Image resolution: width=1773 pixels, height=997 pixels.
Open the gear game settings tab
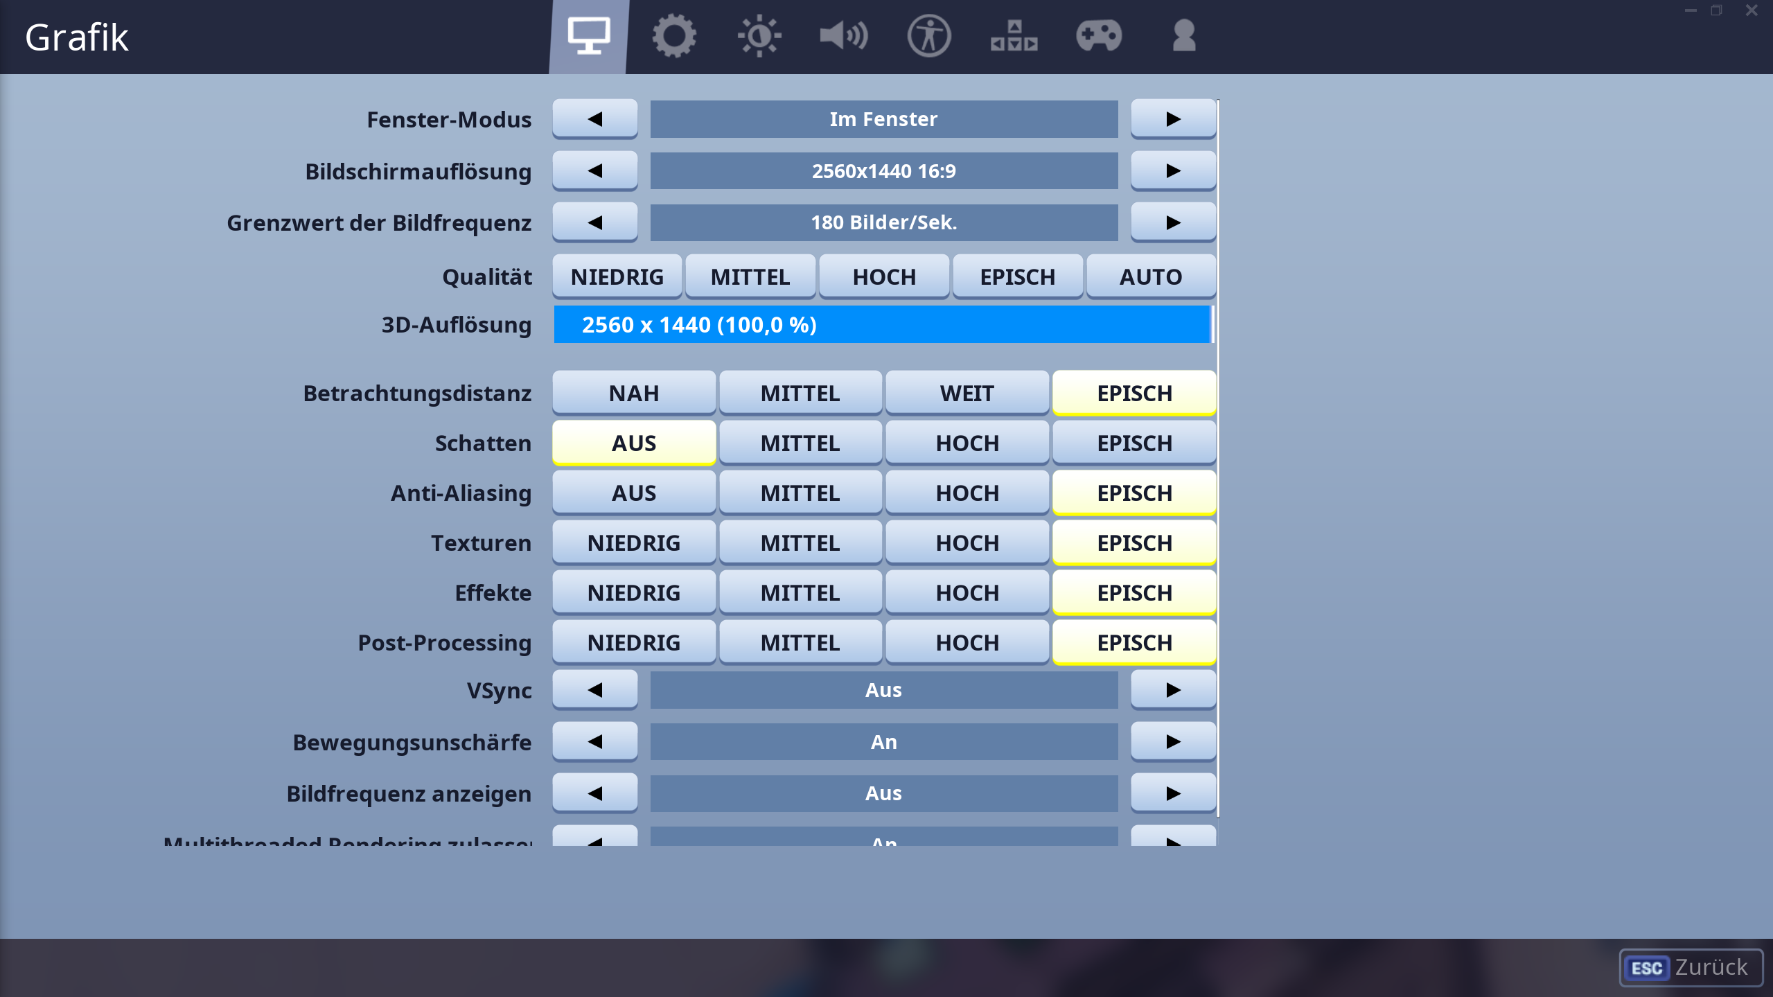(x=673, y=36)
